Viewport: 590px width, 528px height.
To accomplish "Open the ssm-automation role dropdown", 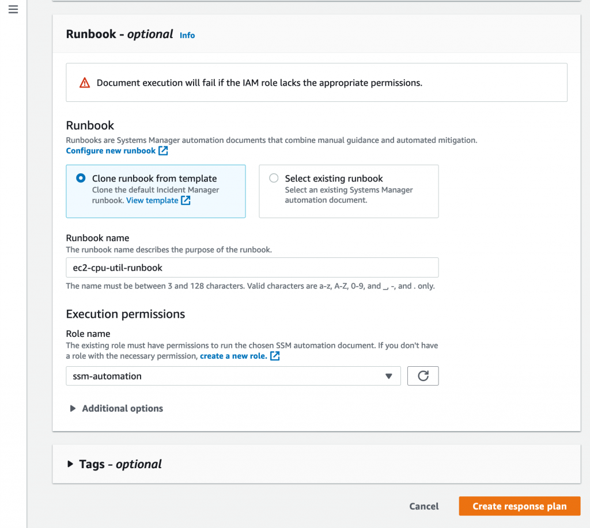I will [x=233, y=376].
